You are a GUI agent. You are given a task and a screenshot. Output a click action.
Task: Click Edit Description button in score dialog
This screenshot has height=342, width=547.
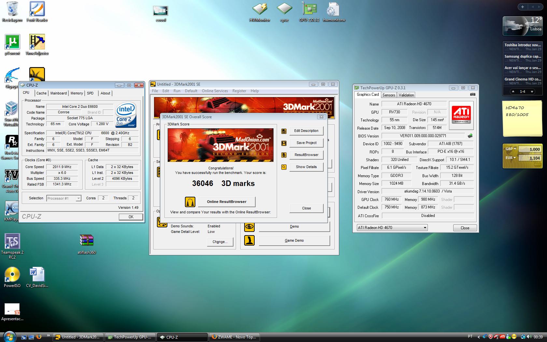point(306,131)
